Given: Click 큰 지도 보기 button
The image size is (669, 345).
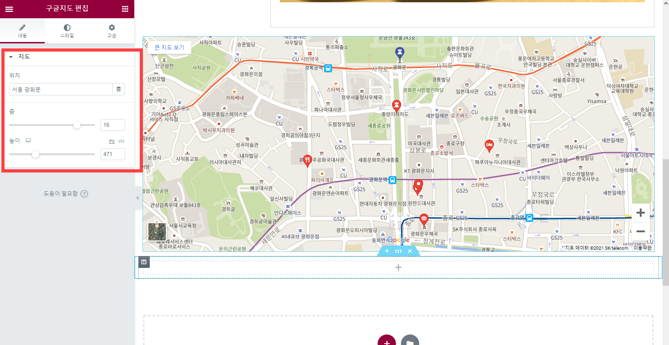Looking at the screenshot, I should pos(169,47).
